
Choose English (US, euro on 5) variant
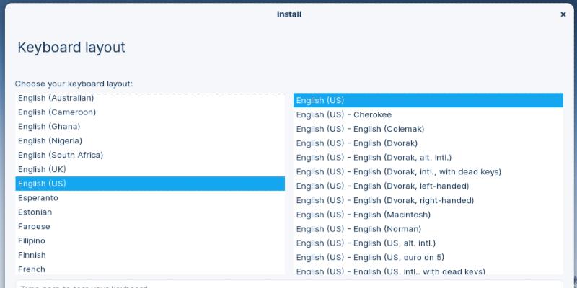pos(370,257)
